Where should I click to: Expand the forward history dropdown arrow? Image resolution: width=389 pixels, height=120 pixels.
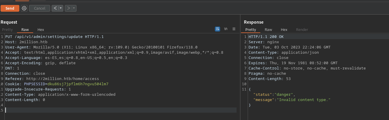tap(74, 8)
